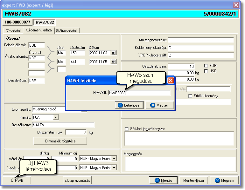Click main window Mégsem button
This screenshot has height=190, width=245.
point(224,180)
